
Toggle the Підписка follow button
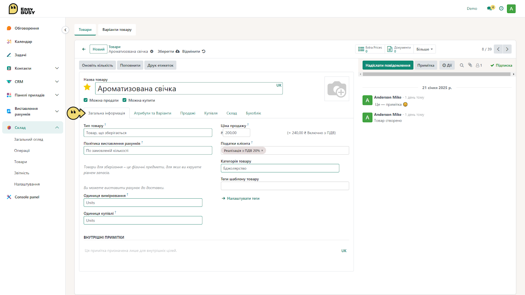click(501, 65)
